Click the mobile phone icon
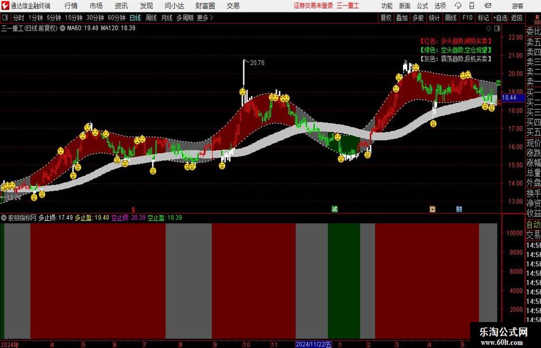 472,6
